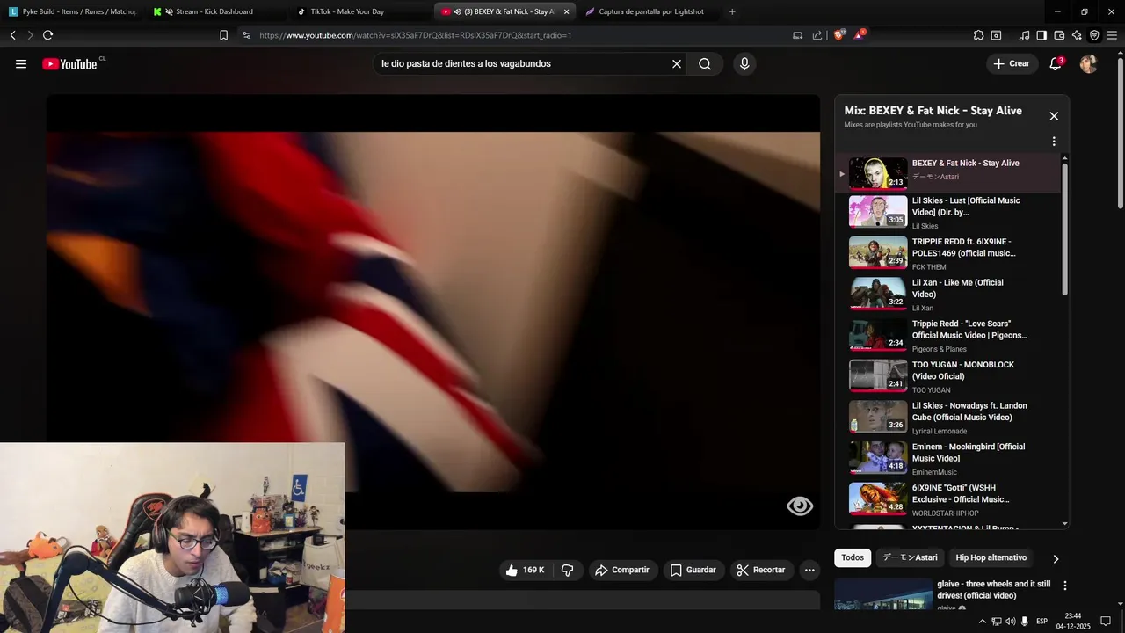1125x633 pixels.
Task: Close the BEXEY YouTube tab
Action: click(x=566, y=11)
